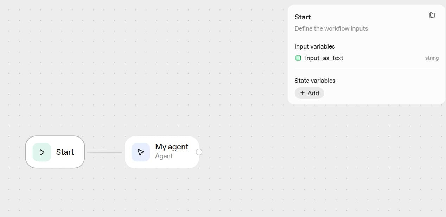446x217 pixels.
Task: Select the My agent node title
Action: 172,147
